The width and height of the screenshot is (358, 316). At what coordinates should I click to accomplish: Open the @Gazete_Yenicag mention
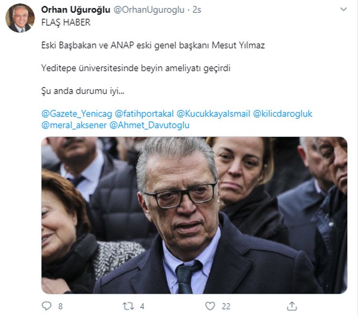pos(77,114)
